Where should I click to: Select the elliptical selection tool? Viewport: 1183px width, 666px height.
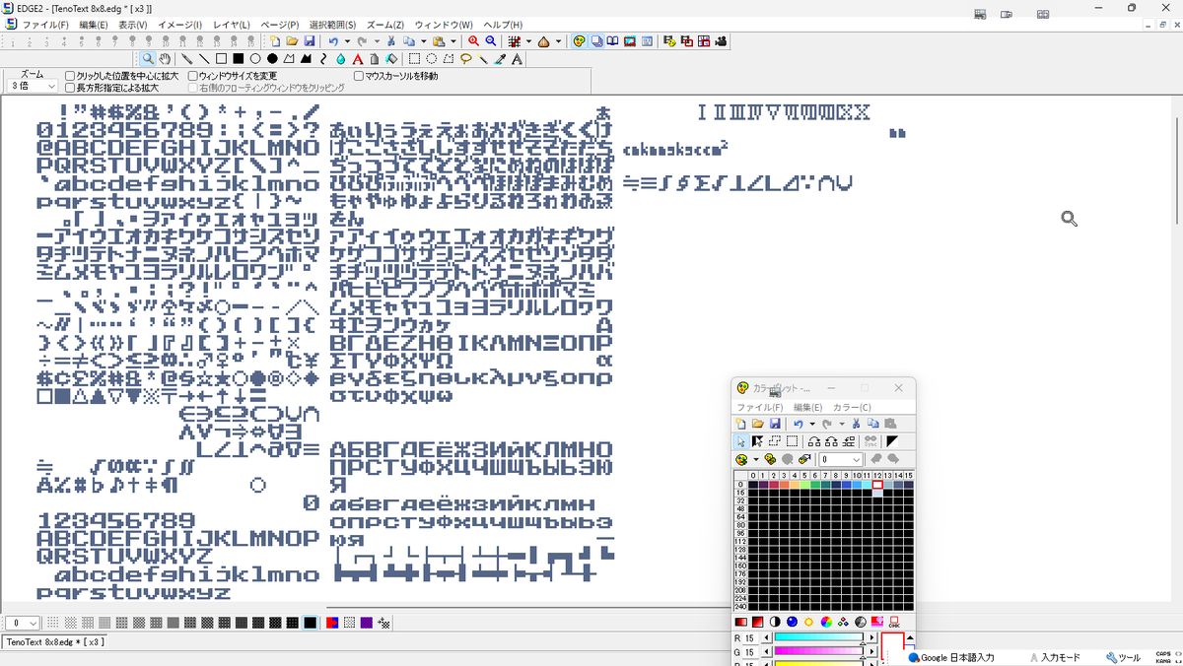pos(431,59)
